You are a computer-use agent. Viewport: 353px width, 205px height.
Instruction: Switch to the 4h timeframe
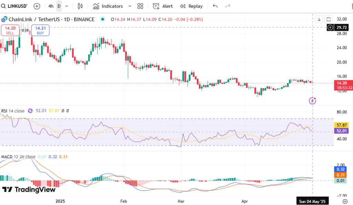point(51,6)
